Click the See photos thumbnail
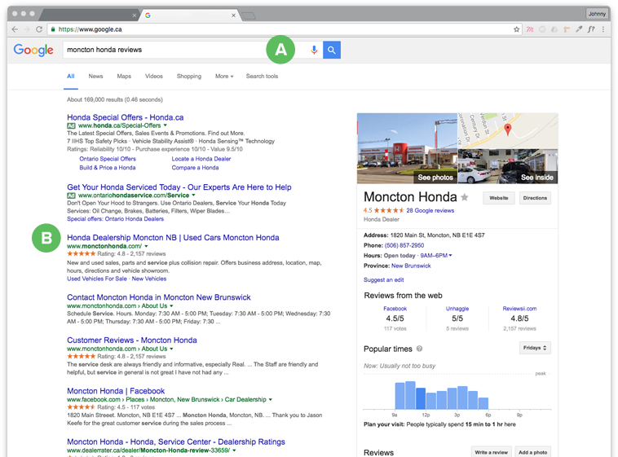 click(x=407, y=148)
